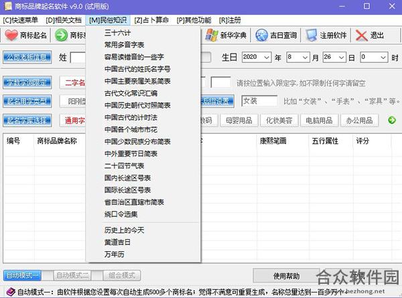Click the red X 退出 icon
The height and width of the screenshot is (298, 402).
(x=362, y=35)
